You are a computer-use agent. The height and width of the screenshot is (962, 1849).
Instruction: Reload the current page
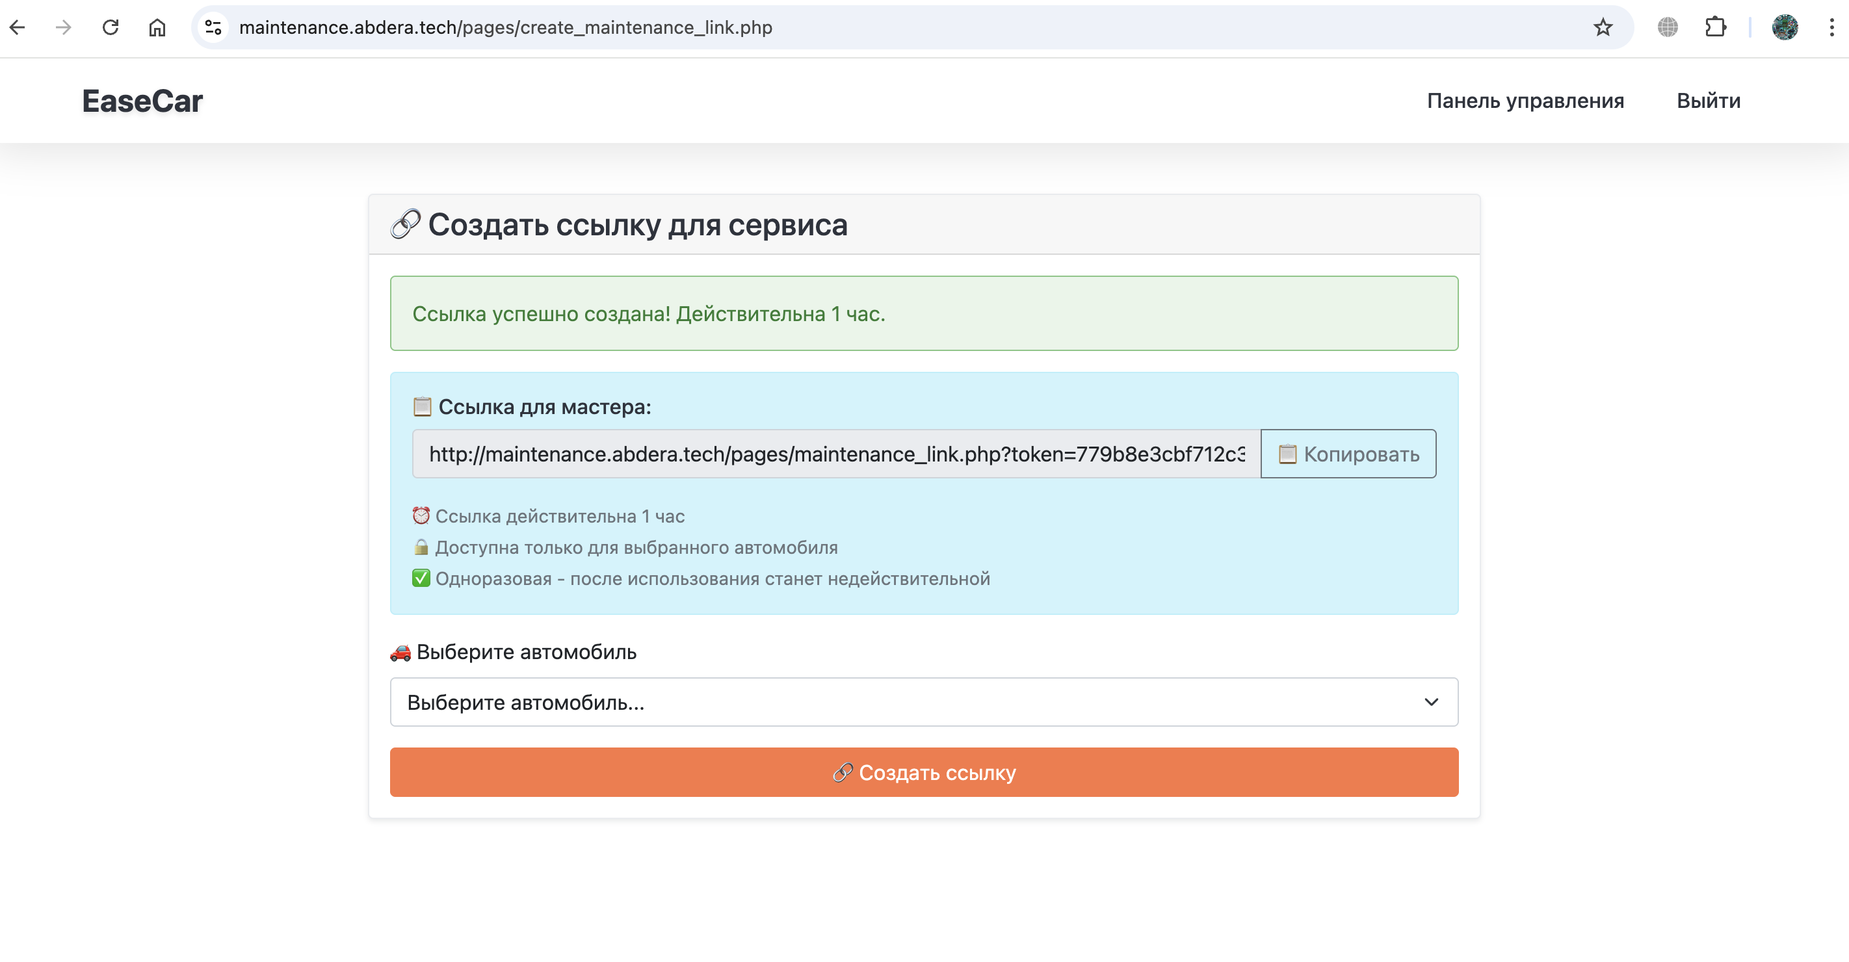[111, 27]
